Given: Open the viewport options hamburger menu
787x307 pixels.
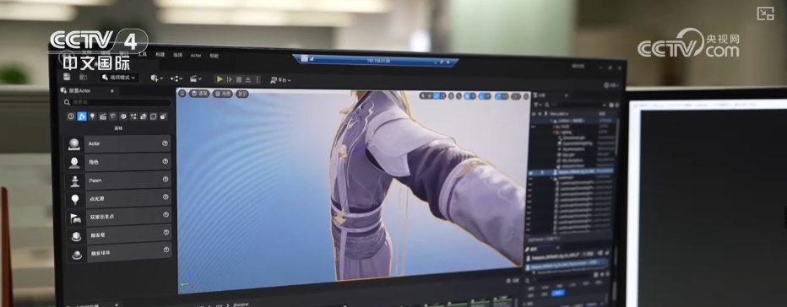Looking at the screenshot, I should pyautogui.click(x=182, y=94).
